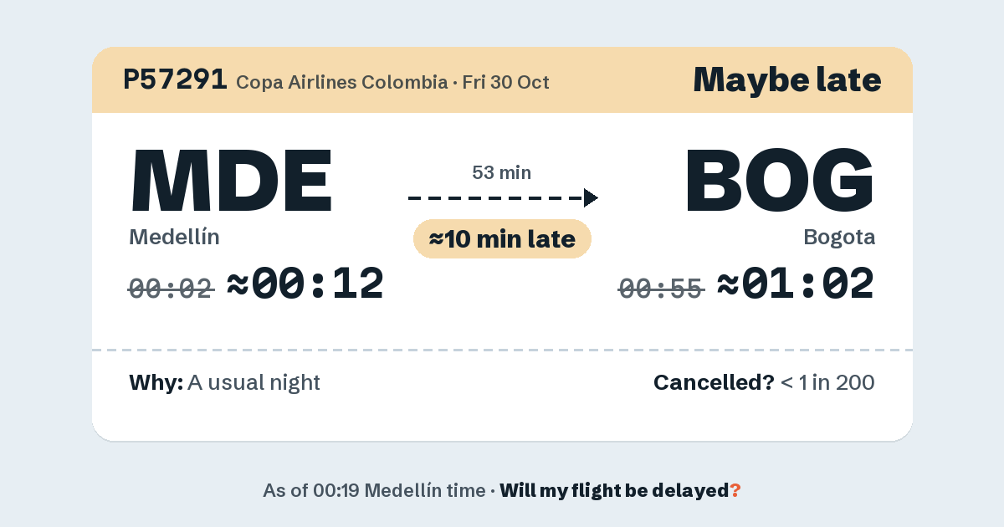Click the 53 min duration label
The width and height of the screenshot is (1004, 527).
click(x=502, y=173)
